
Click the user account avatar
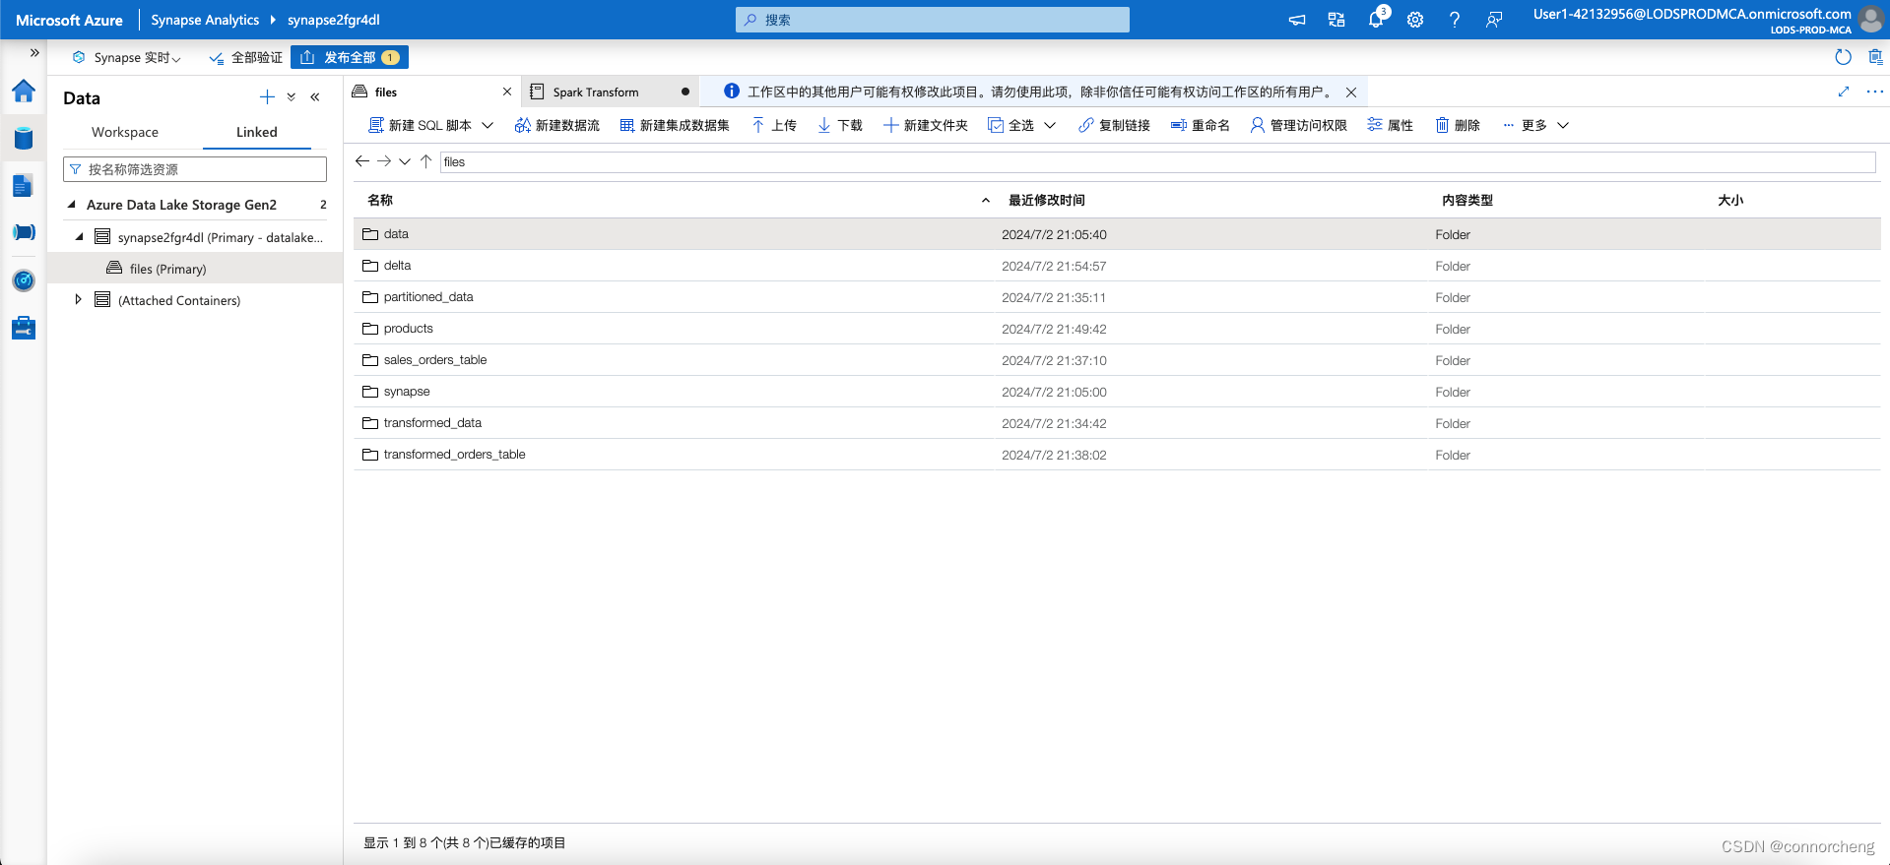[1870, 20]
